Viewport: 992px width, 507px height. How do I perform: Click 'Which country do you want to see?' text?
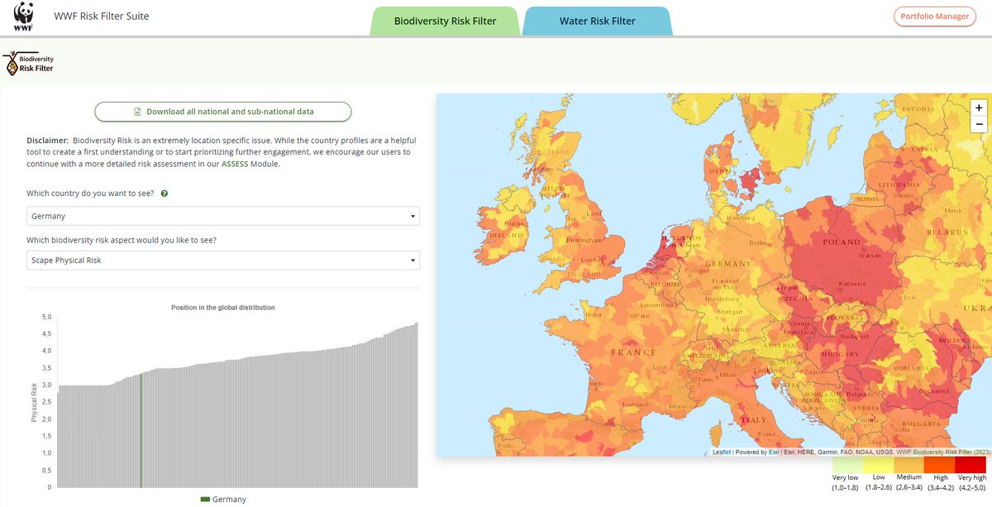[90, 194]
